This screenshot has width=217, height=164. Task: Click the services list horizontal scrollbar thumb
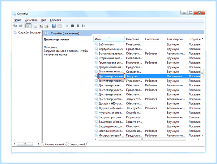(142, 139)
